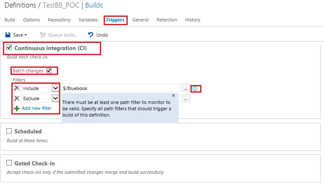The width and height of the screenshot is (324, 186).
Task: Uncheck the Batch changes checkbox
Action: [49, 71]
